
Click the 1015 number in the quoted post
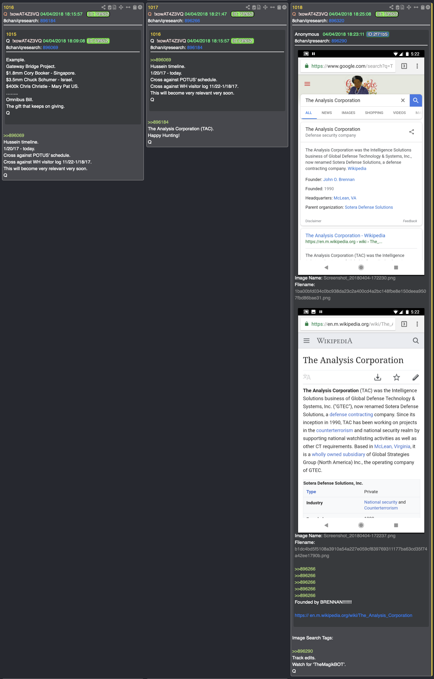coord(11,34)
